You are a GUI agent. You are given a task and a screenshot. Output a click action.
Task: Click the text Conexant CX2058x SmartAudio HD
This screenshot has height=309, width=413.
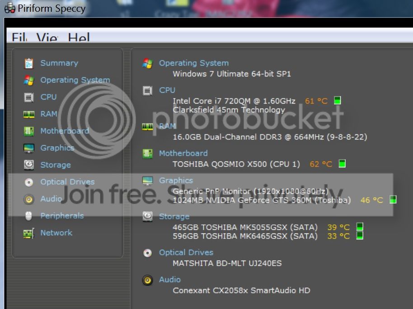point(242,290)
